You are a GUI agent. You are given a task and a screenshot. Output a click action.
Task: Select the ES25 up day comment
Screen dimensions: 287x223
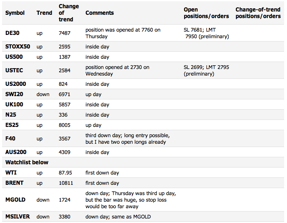93,125
